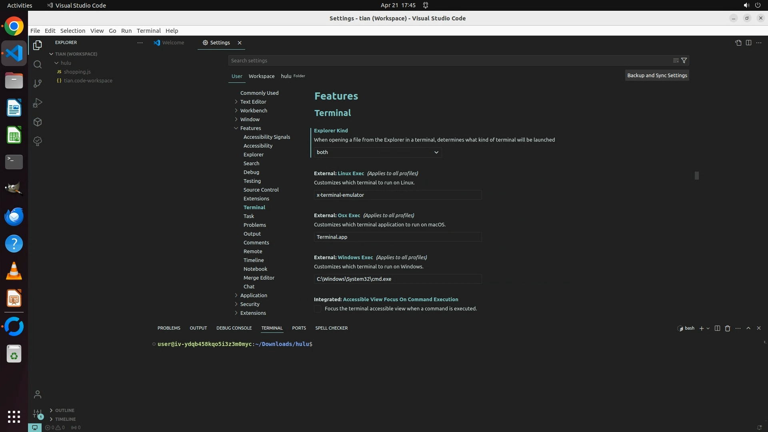Image resolution: width=768 pixels, height=432 pixels.
Task: Switch to the Workspace settings tab
Action: pos(261,76)
